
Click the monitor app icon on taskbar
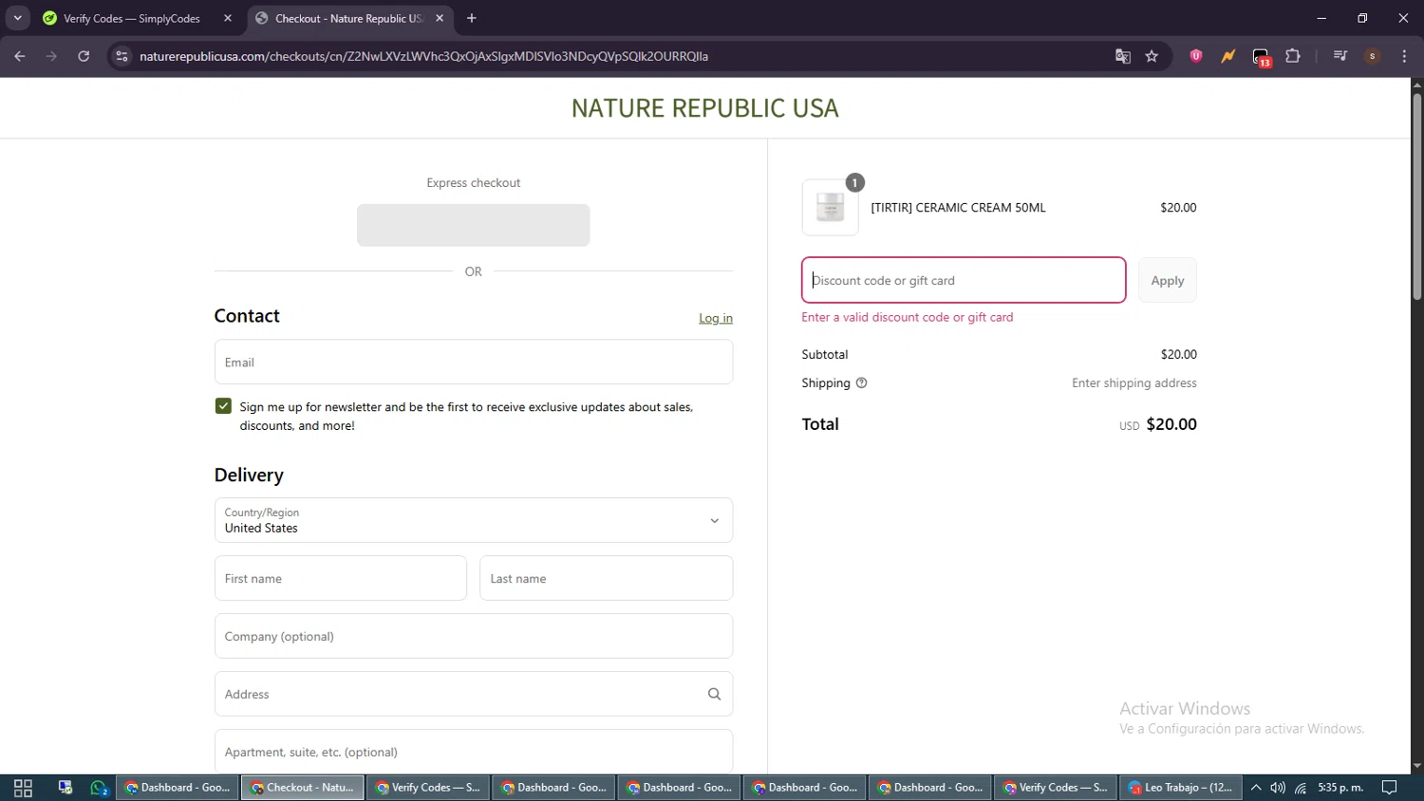pos(65,788)
